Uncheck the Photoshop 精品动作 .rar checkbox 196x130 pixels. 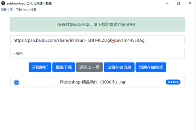pyautogui.click(x=16, y=83)
